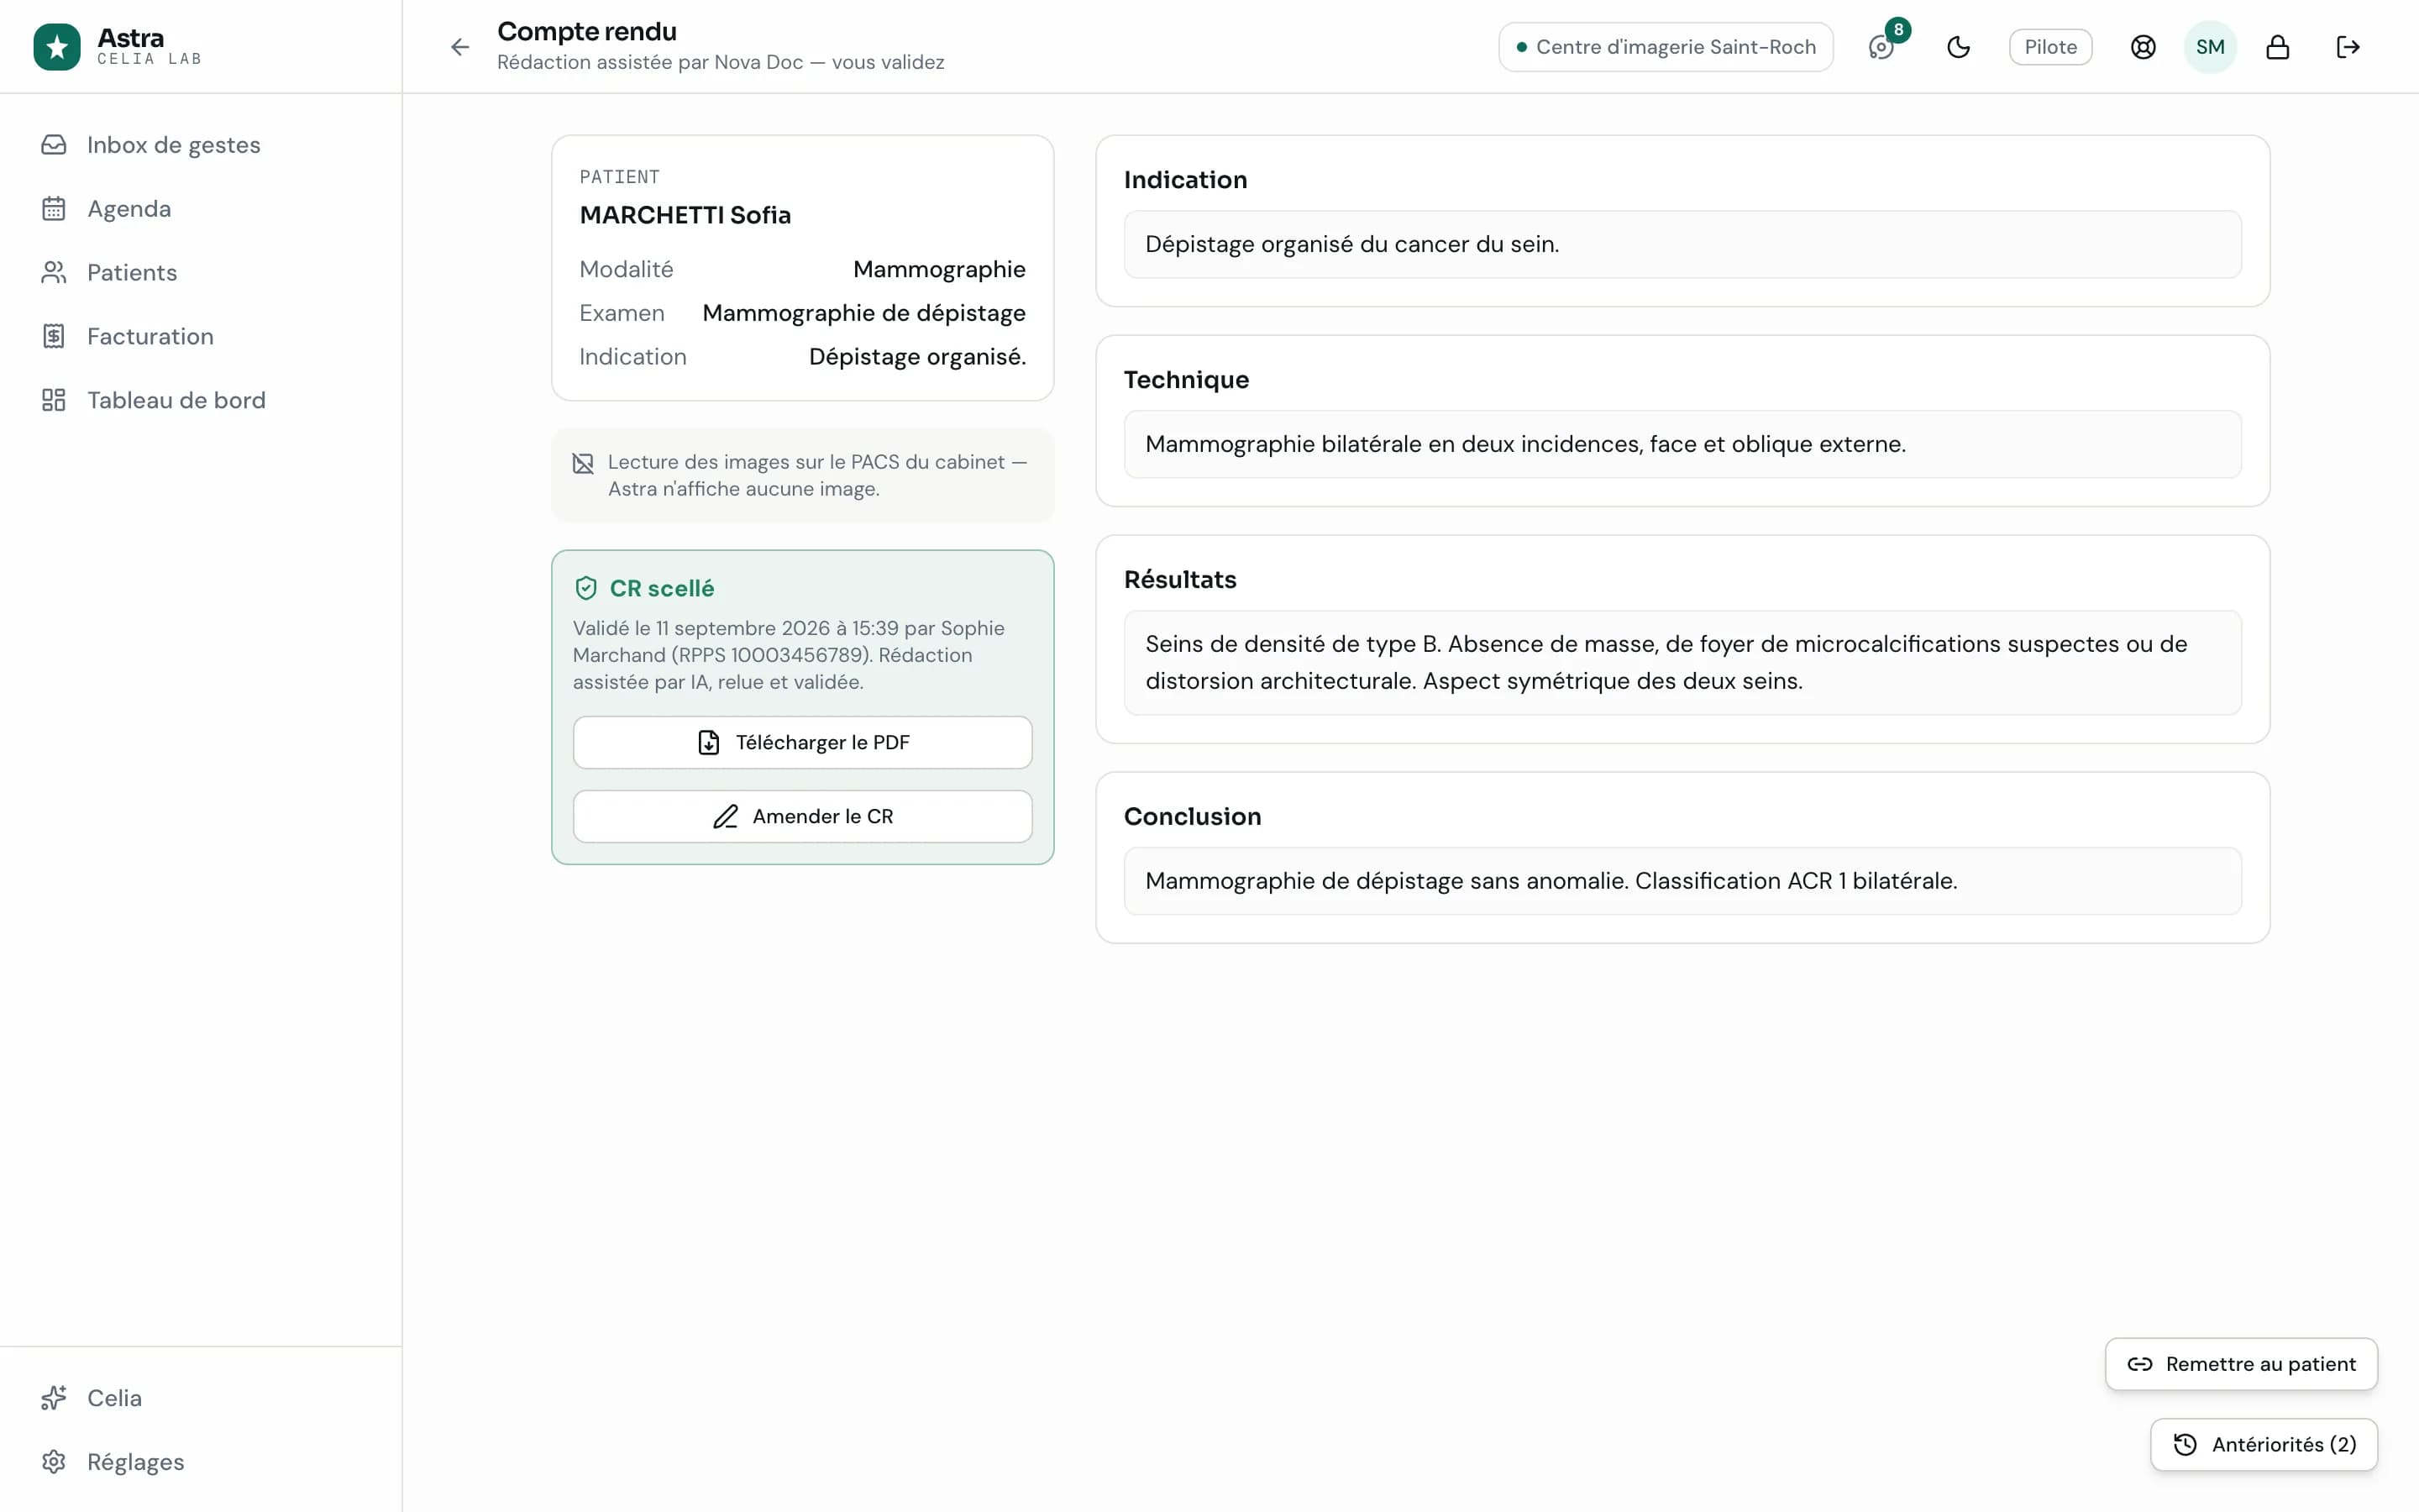Click patient name MARCHETTI Sofia
Image resolution: width=2419 pixels, height=1512 pixels.
click(x=685, y=215)
